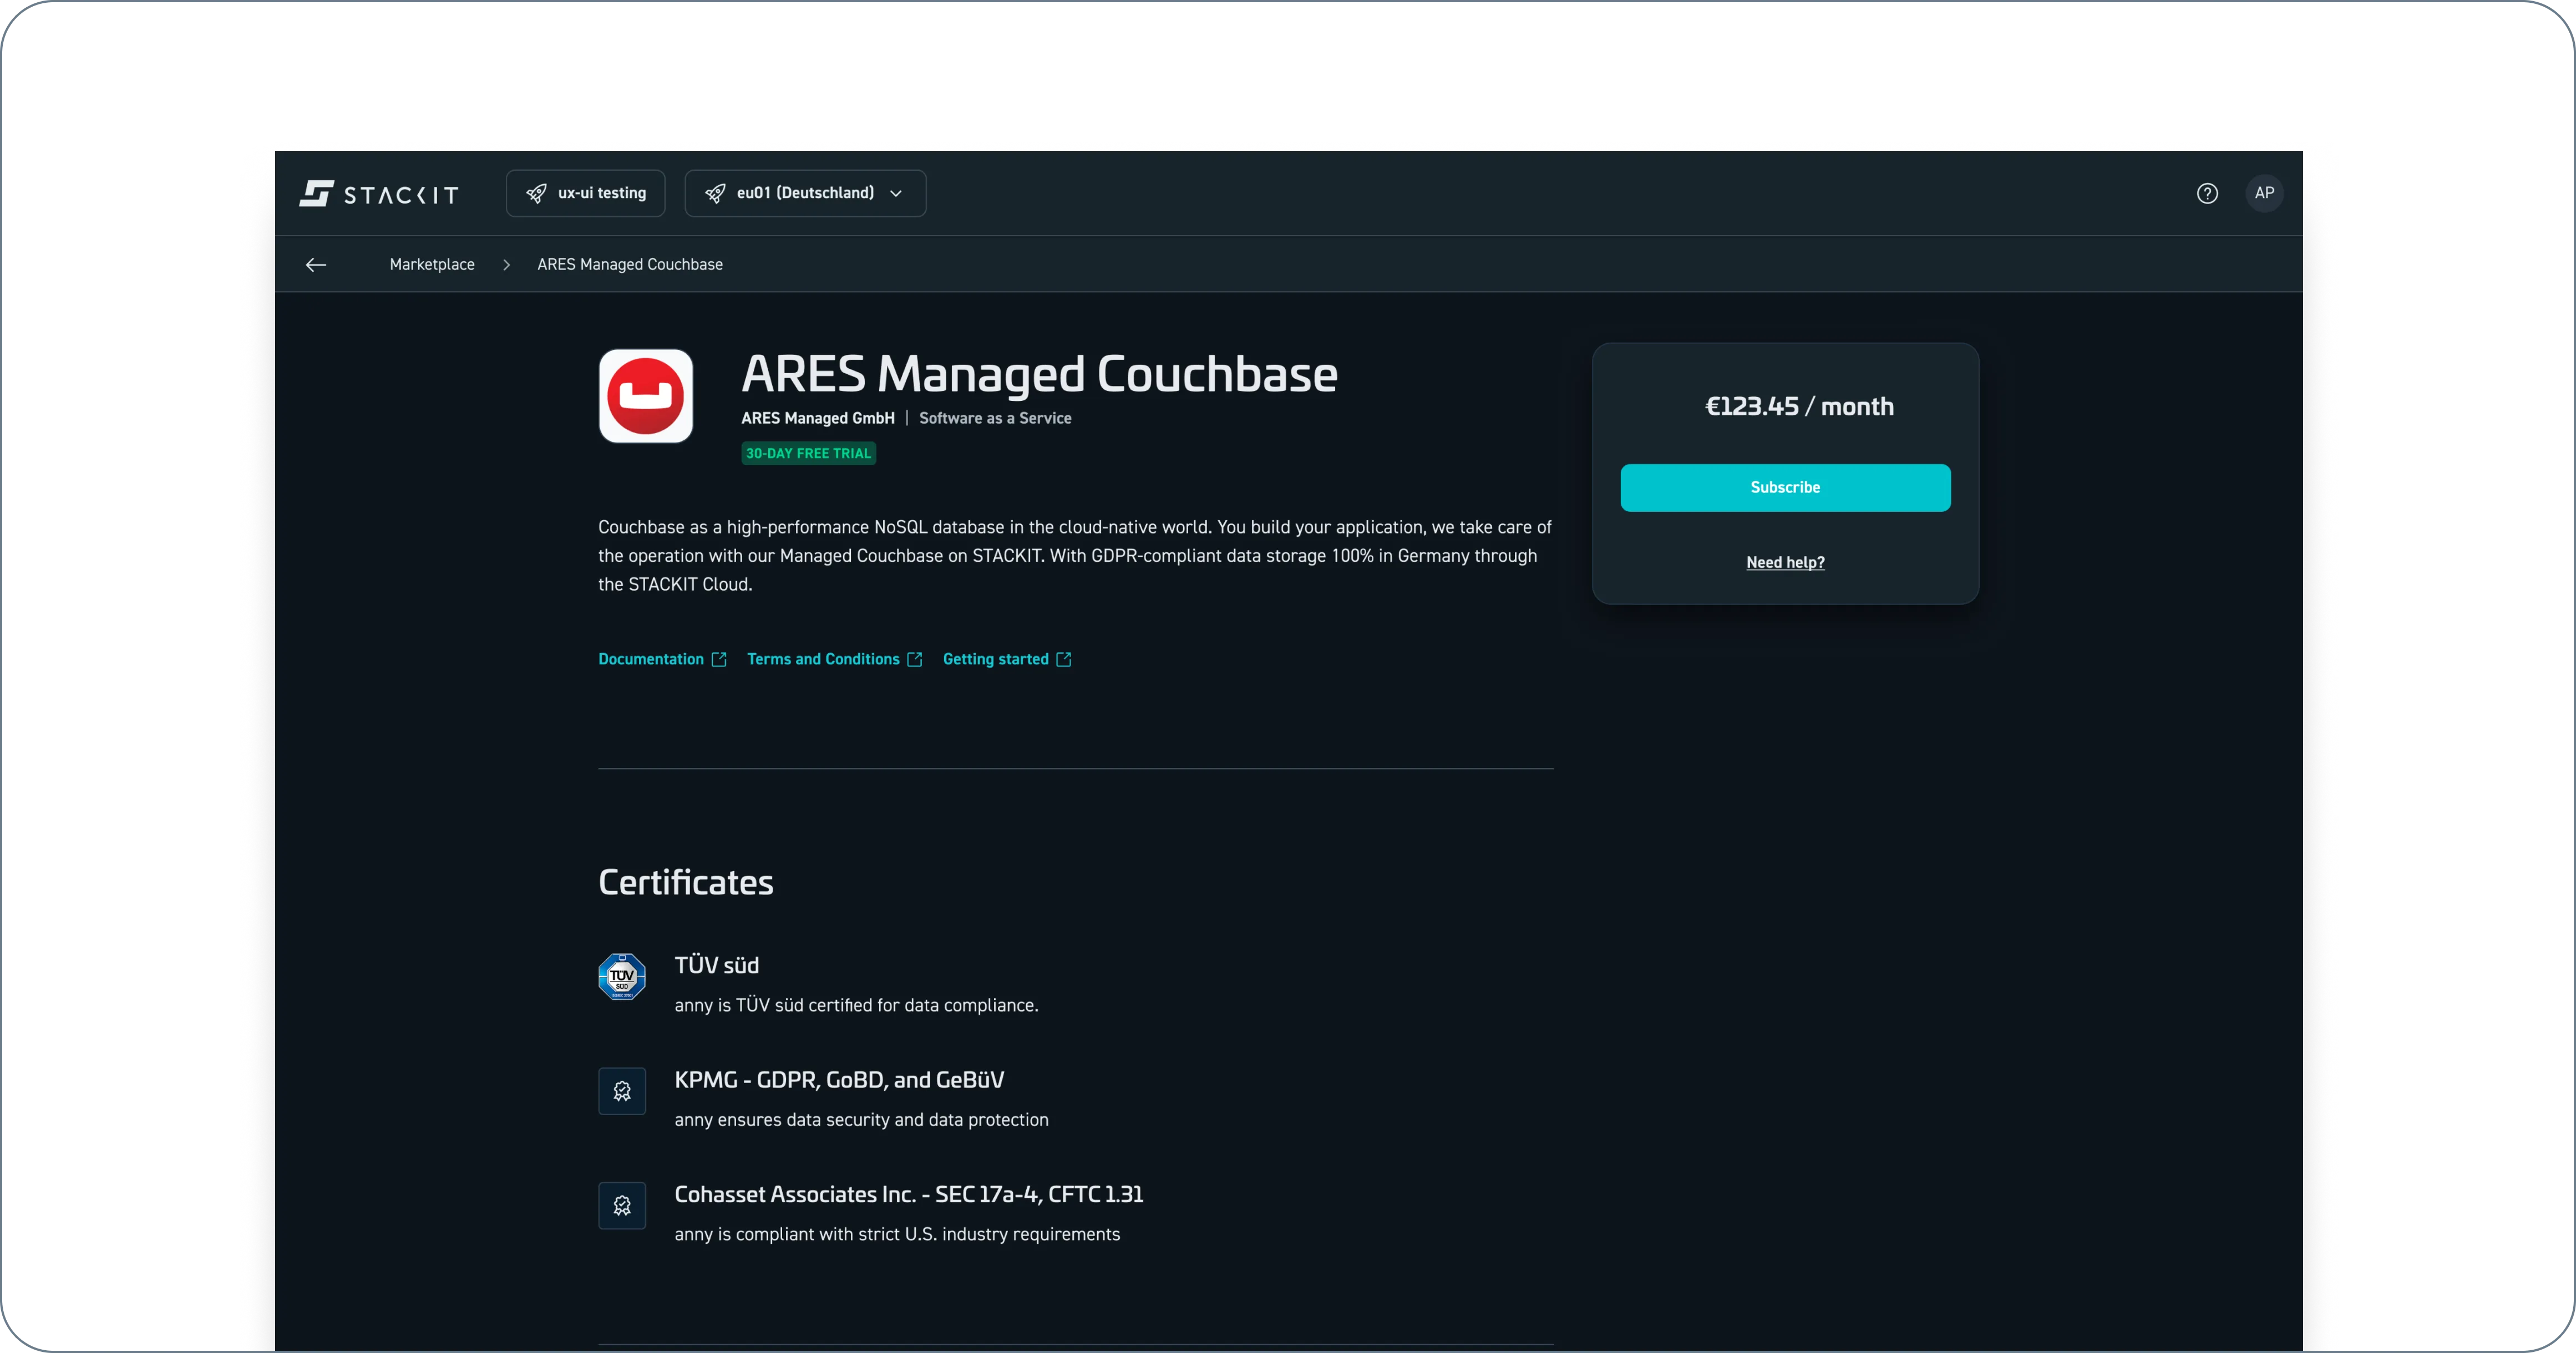The width and height of the screenshot is (2576, 1353).
Task: Expand the eu01 (Deutschland) region dropdown
Action: click(804, 193)
